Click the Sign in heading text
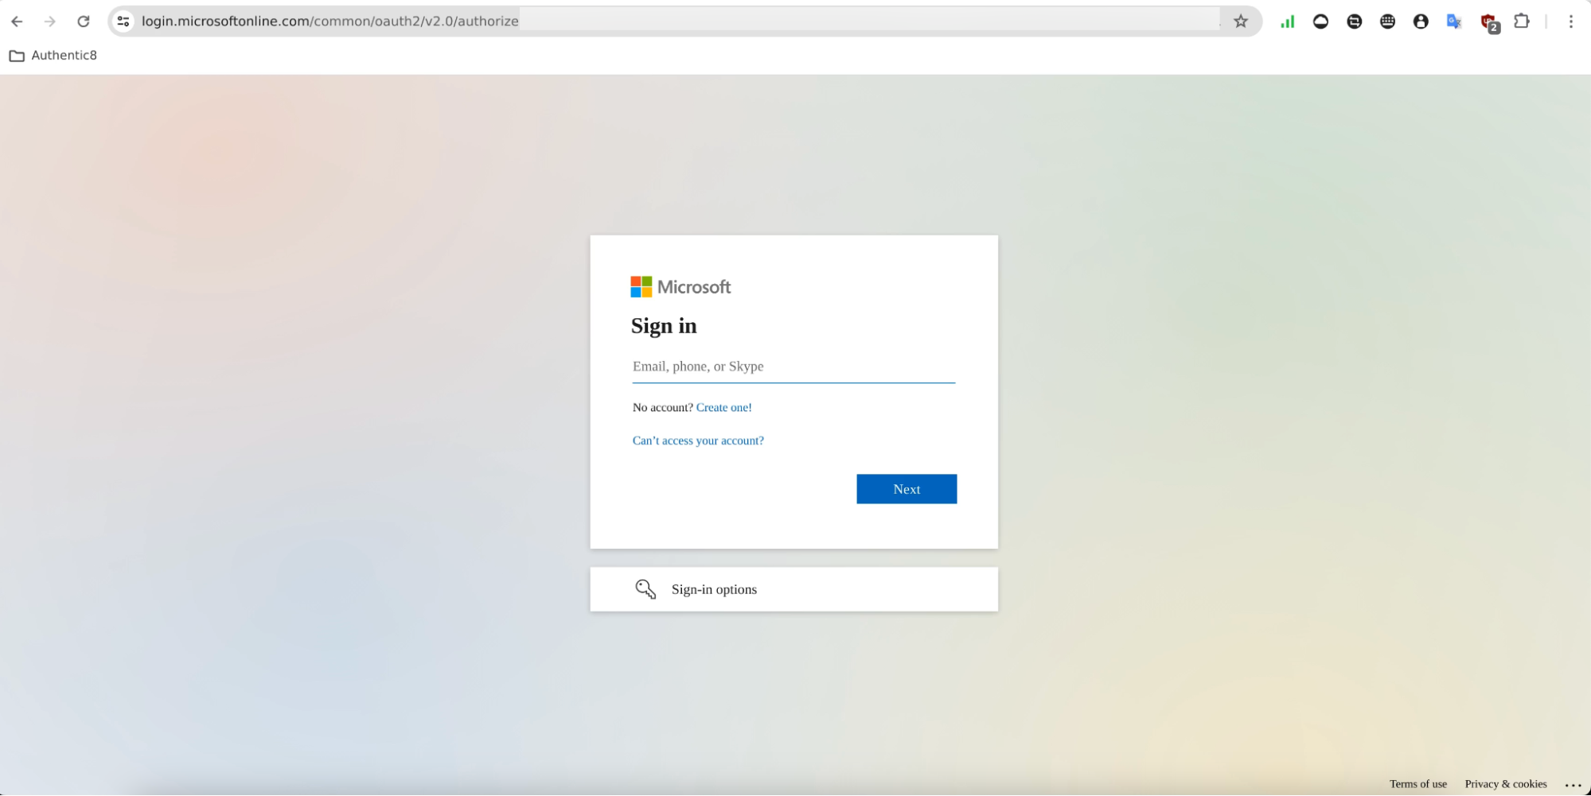Screen dimensions: 1591x796 [x=664, y=326]
